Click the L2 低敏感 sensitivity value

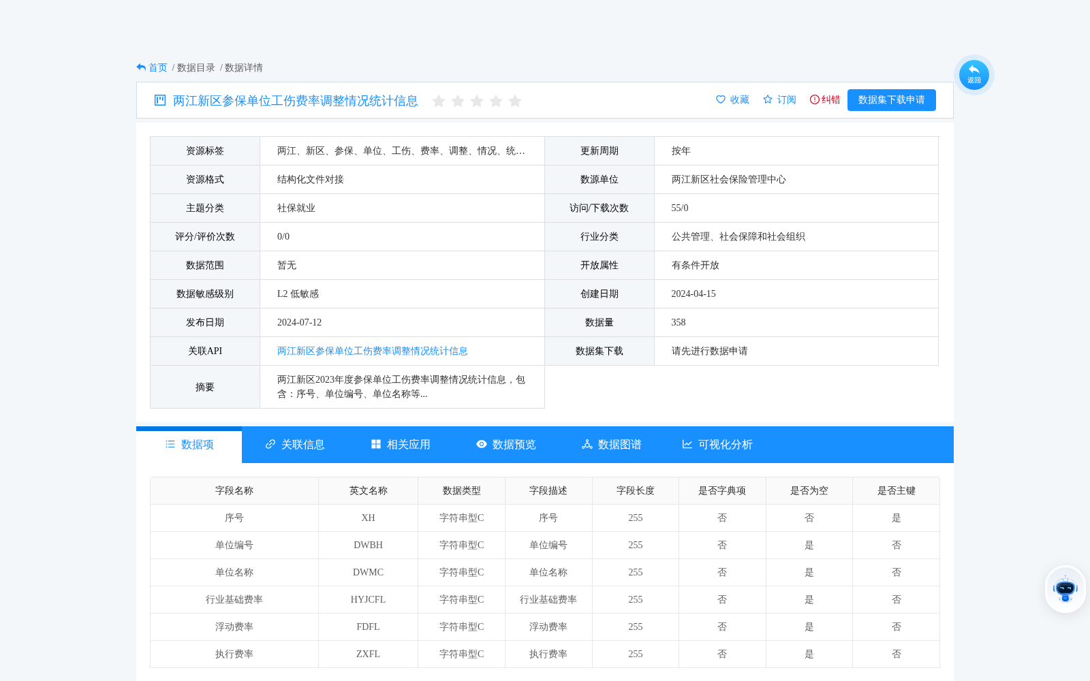298,294
